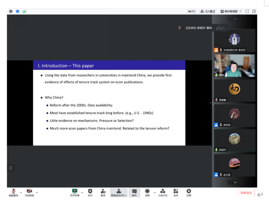Open the Settings (设置) gear

(x=189, y=192)
